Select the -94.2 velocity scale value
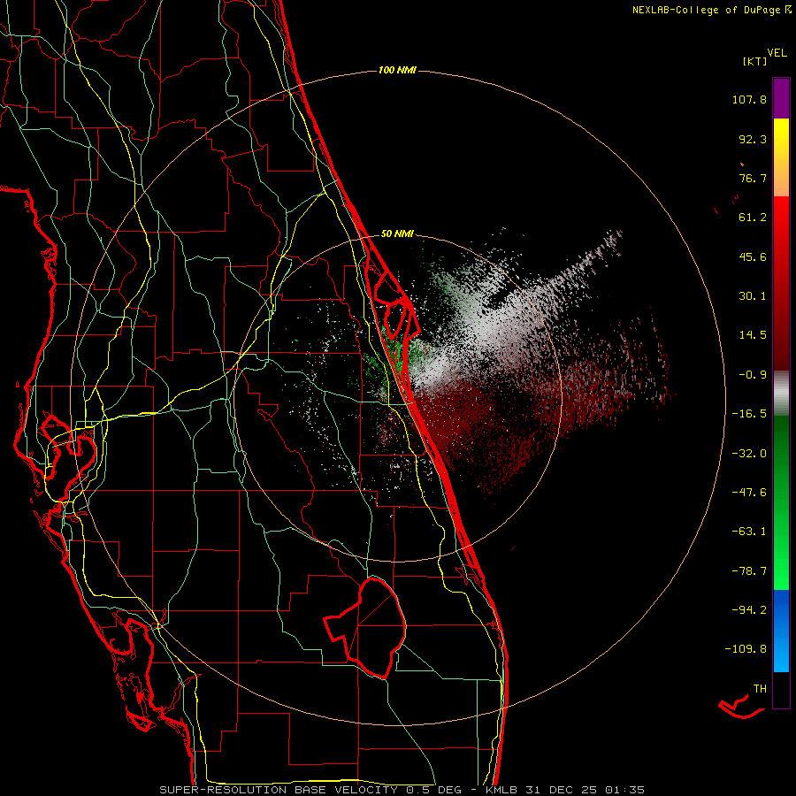Viewport: 796px width, 796px height. pyautogui.click(x=749, y=610)
